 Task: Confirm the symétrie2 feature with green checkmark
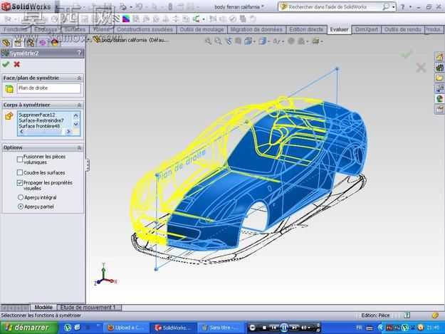click(x=6, y=64)
